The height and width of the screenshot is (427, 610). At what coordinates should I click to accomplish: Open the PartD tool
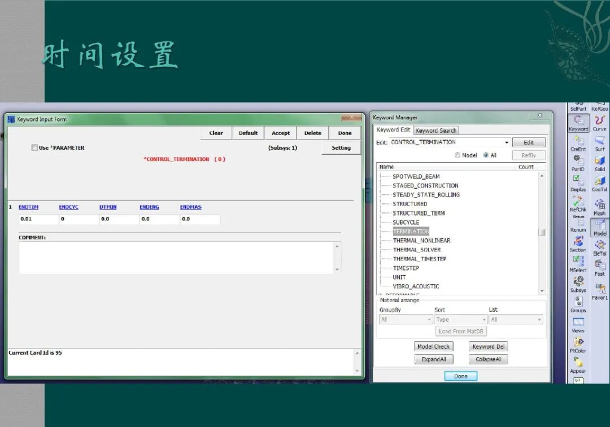(x=578, y=164)
